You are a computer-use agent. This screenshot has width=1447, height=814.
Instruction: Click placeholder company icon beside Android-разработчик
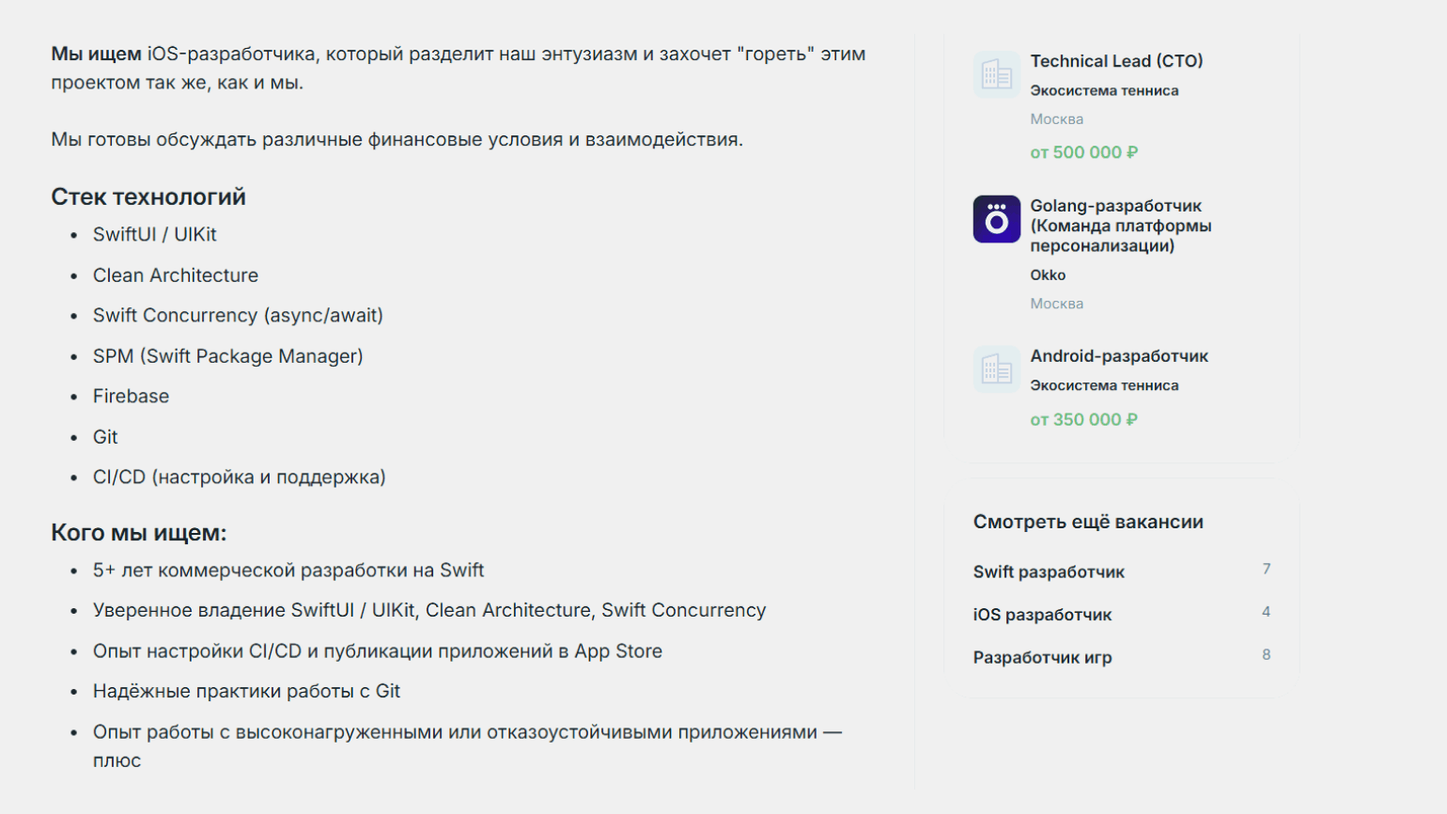tap(996, 369)
